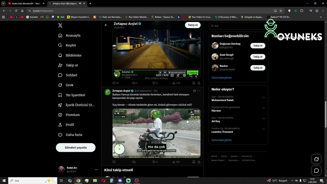Open more options on Bufavo Hamza post
The width and height of the screenshot is (327, 184).
[x=199, y=91]
